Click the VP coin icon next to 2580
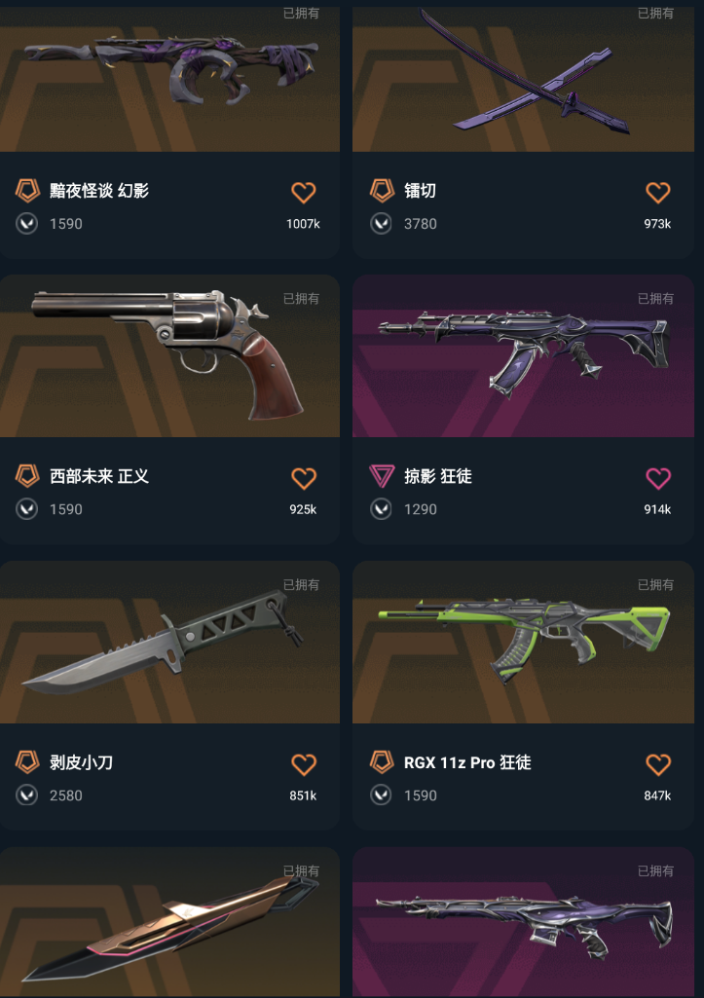The image size is (704, 998). [x=26, y=795]
